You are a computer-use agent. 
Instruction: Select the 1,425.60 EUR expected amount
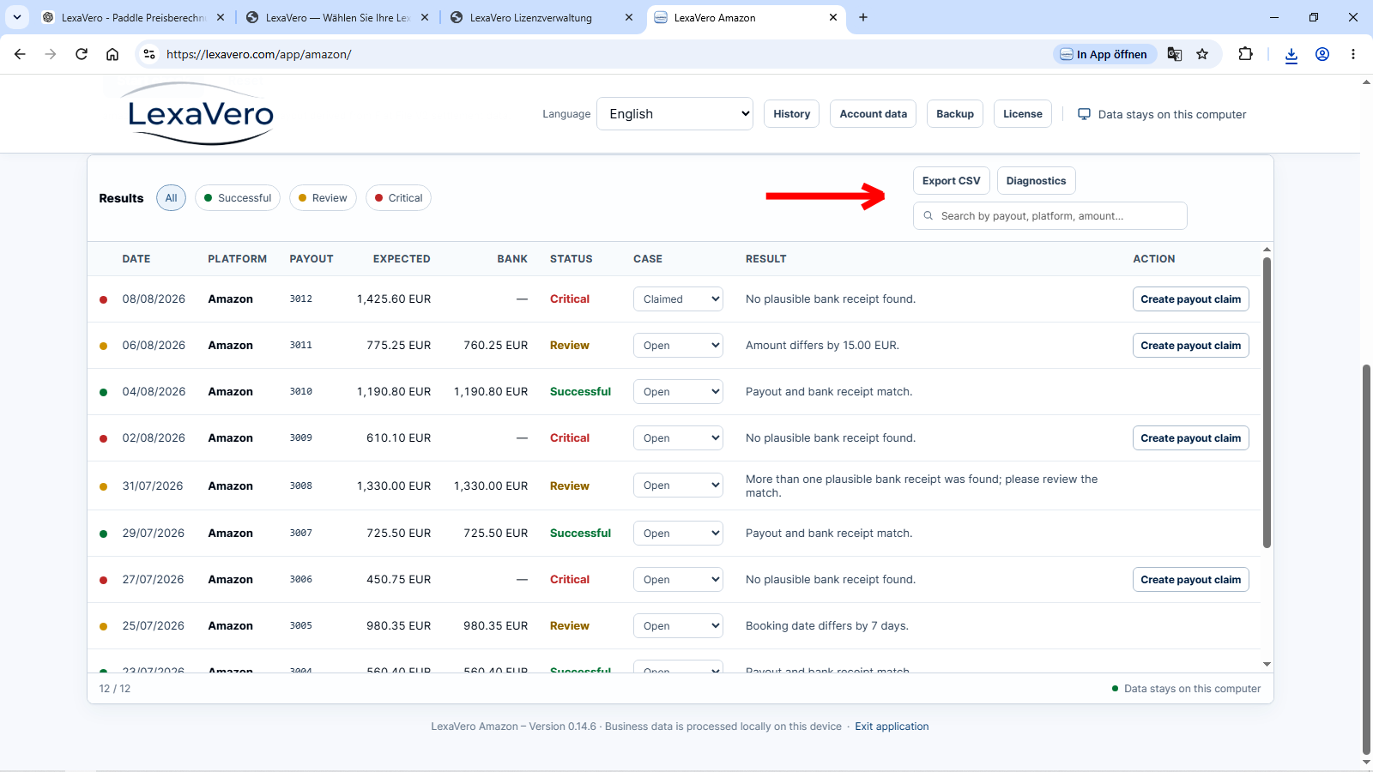(x=394, y=299)
